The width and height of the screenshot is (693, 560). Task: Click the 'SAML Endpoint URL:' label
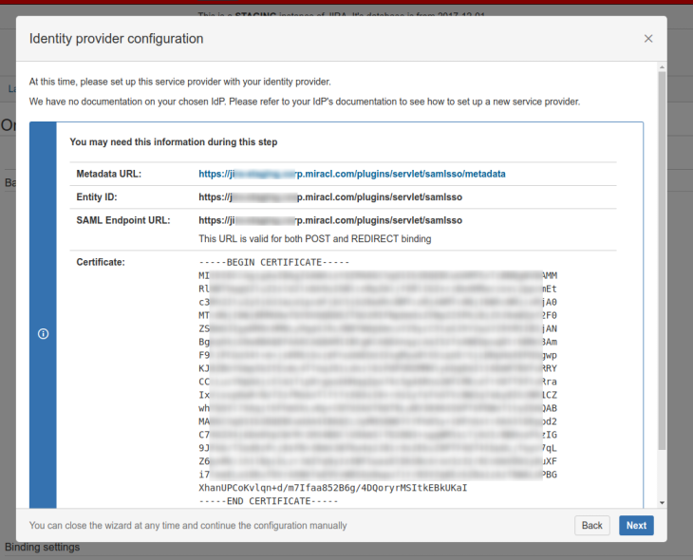point(123,220)
